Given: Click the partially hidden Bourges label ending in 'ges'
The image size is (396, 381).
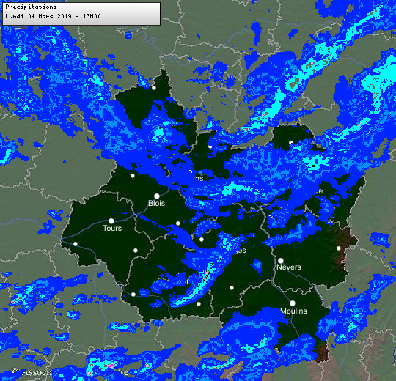Looking at the screenshot, I should click(x=241, y=251).
